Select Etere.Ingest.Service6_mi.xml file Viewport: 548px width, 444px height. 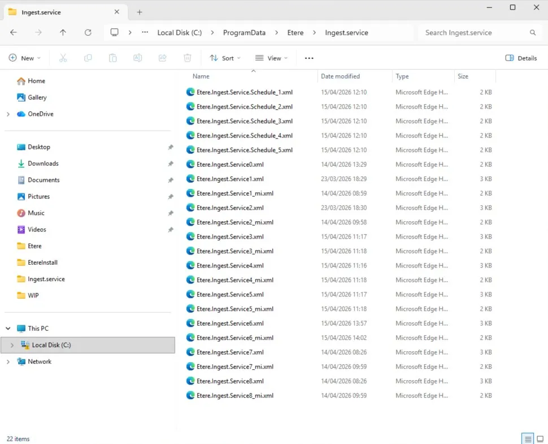pos(234,338)
